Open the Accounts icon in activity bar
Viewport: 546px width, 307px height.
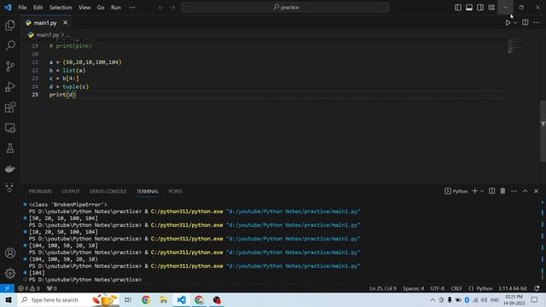(x=10, y=253)
